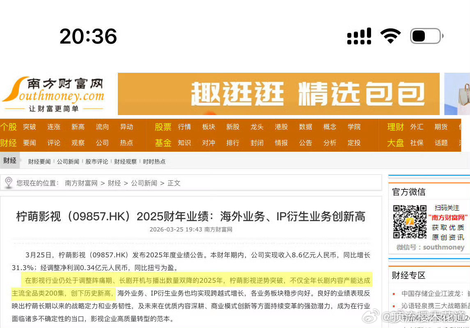Click the location pin breadcrumb icon
This screenshot has width=470, height=328.
click(x=8, y=182)
